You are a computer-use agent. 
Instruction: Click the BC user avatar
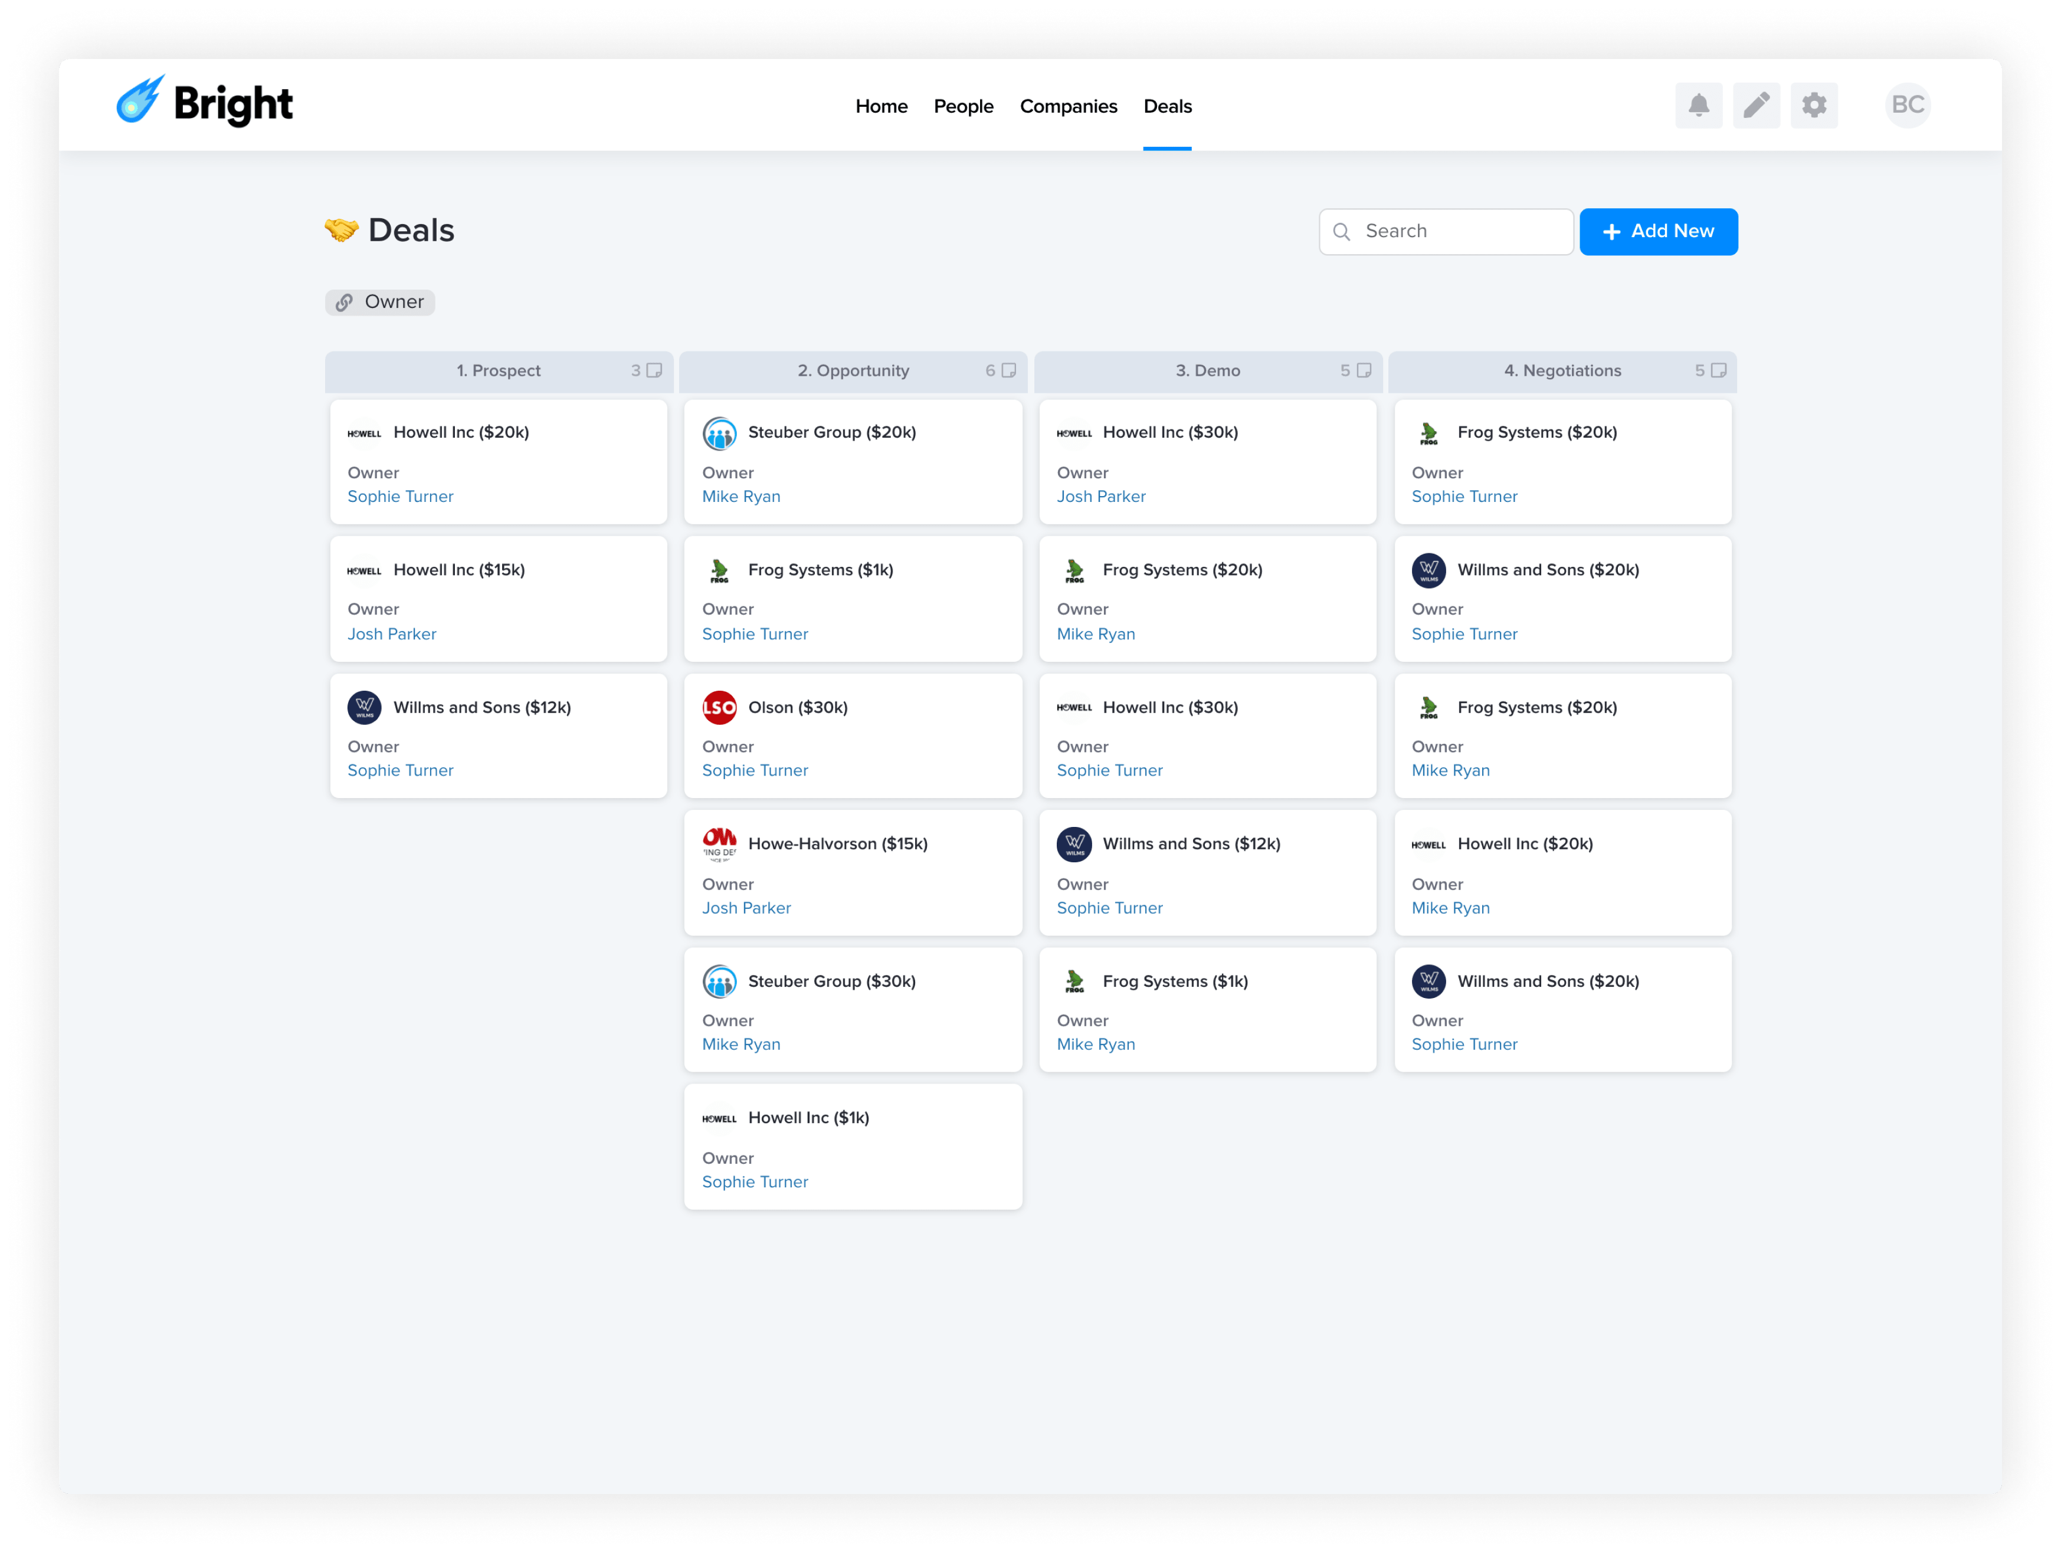[x=1906, y=105]
